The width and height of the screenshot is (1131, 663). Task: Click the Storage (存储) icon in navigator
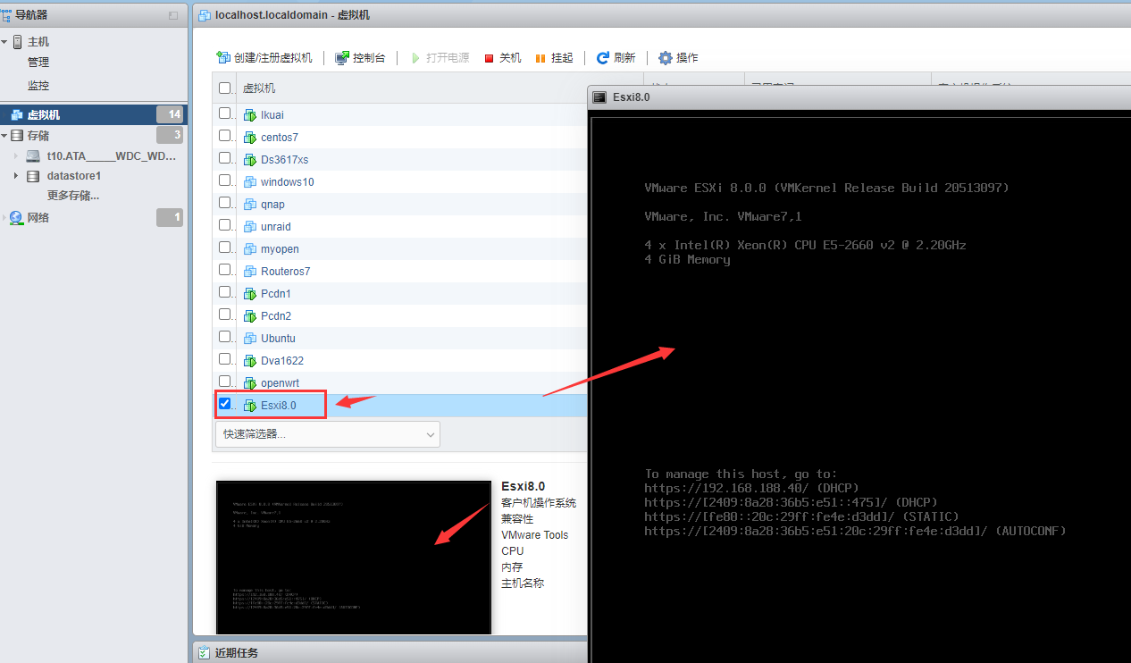17,136
